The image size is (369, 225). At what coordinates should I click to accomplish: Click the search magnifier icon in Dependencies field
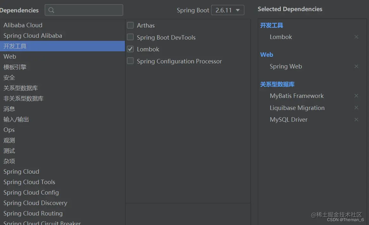pyautogui.click(x=51, y=10)
